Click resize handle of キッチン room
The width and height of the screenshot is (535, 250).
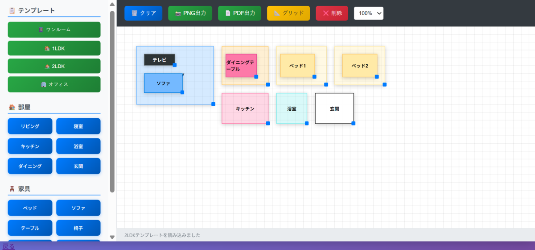tap(268, 123)
